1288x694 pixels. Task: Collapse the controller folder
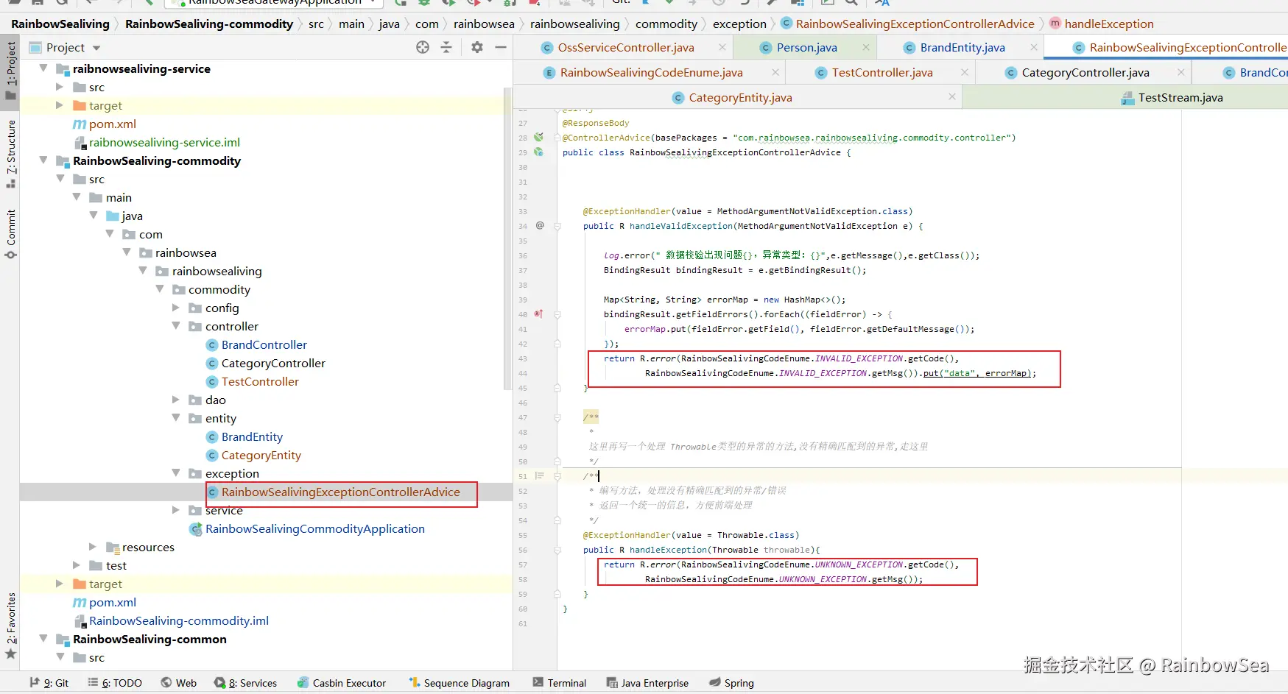[x=176, y=326]
